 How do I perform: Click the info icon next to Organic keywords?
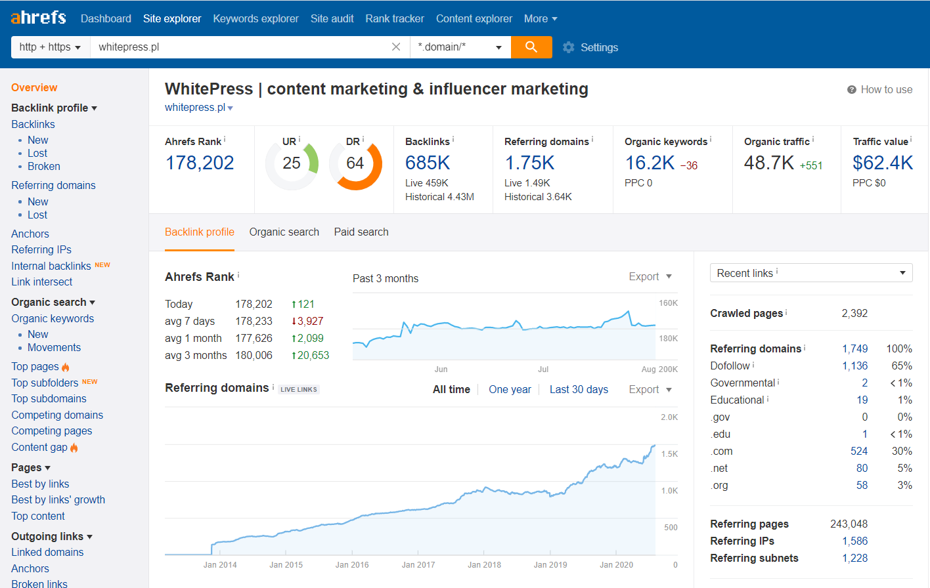(711, 139)
